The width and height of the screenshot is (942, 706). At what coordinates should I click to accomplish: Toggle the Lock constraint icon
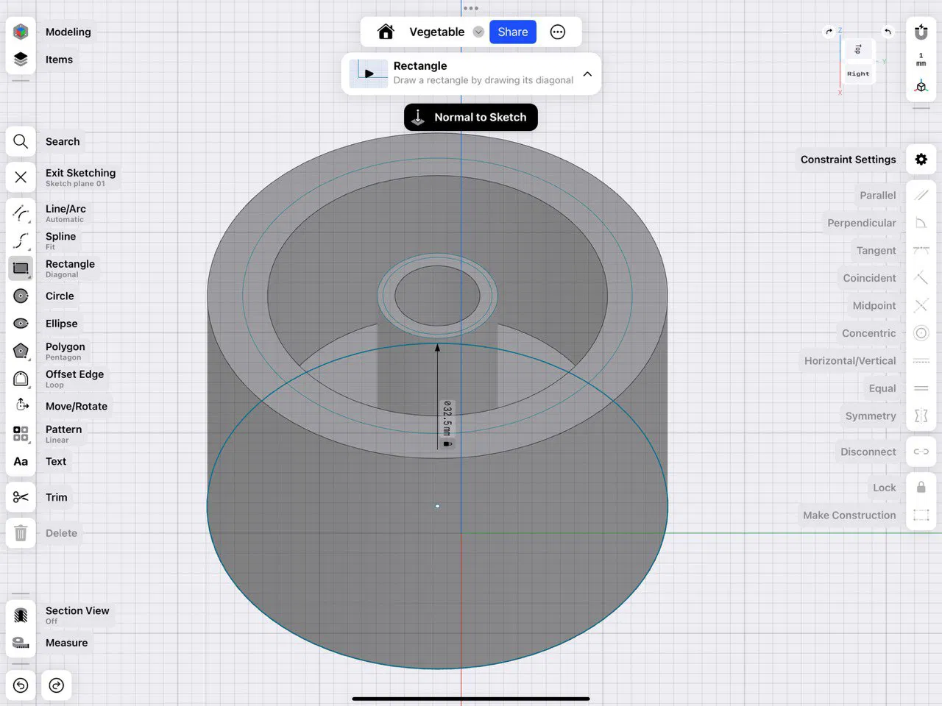(x=921, y=488)
